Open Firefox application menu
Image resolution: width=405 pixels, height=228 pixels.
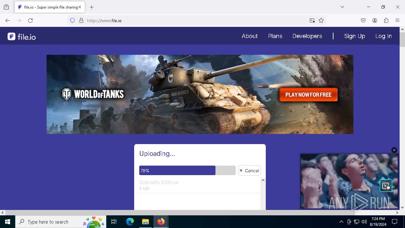coord(397,21)
